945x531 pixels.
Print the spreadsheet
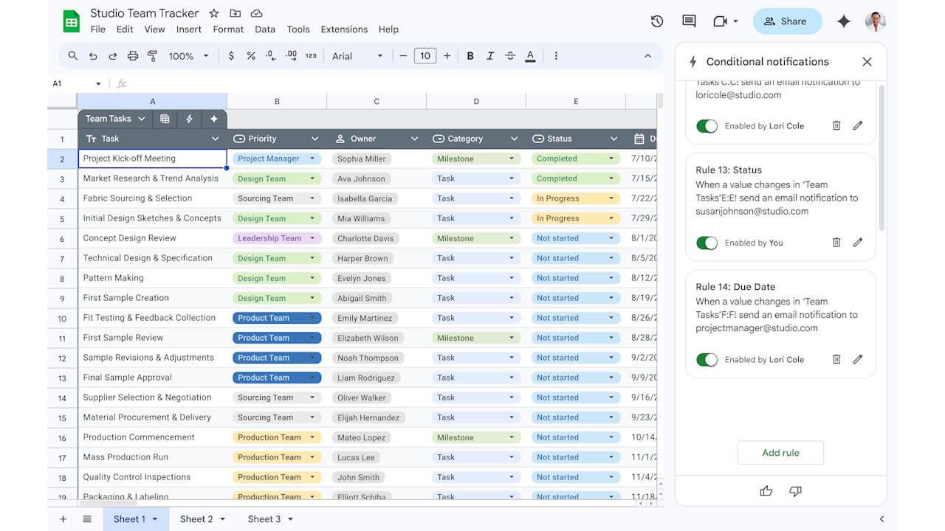(133, 56)
